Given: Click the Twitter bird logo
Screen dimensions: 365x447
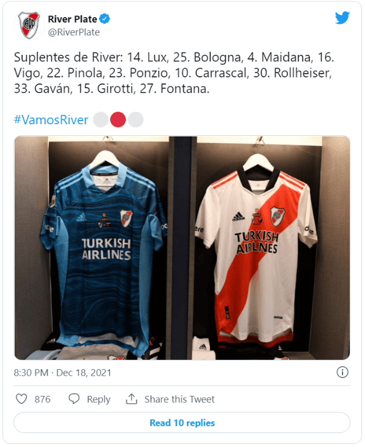Looking at the screenshot, I should click(342, 18).
